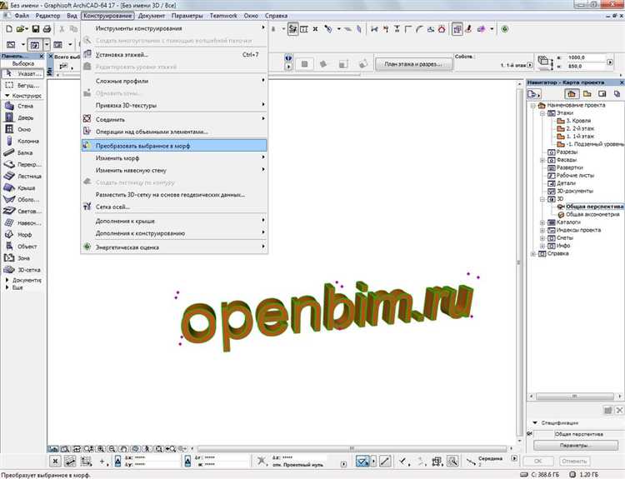Image resolution: width=625 pixels, height=479 pixels.
Task: Click the Print icon in toolbar
Action: pyautogui.click(x=47, y=29)
